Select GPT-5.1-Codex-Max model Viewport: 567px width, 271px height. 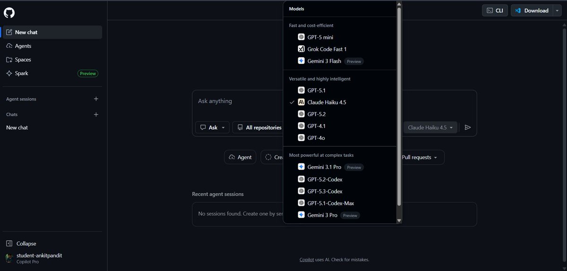(x=341, y=203)
